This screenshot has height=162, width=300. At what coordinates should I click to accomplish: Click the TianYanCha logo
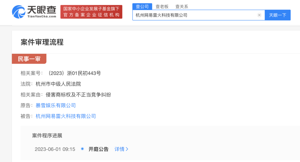tap(34, 12)
